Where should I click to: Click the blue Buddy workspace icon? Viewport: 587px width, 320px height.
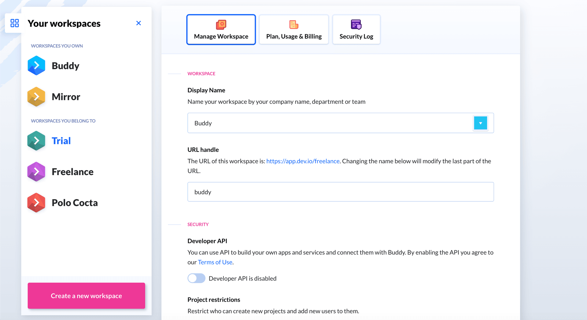point(36,65)
